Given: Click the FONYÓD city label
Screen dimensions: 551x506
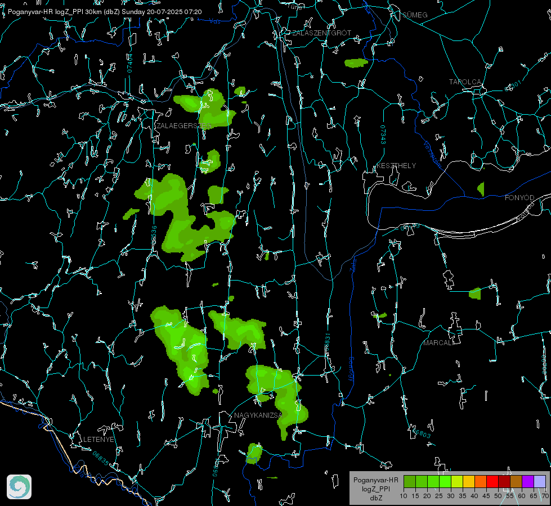Looking at the screenshot, I should coord(519,198).
